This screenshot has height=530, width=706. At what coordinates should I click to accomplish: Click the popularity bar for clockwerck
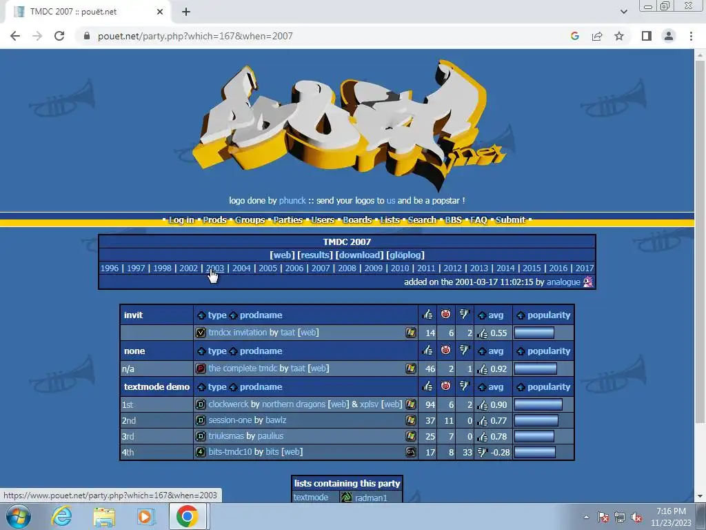538,404
